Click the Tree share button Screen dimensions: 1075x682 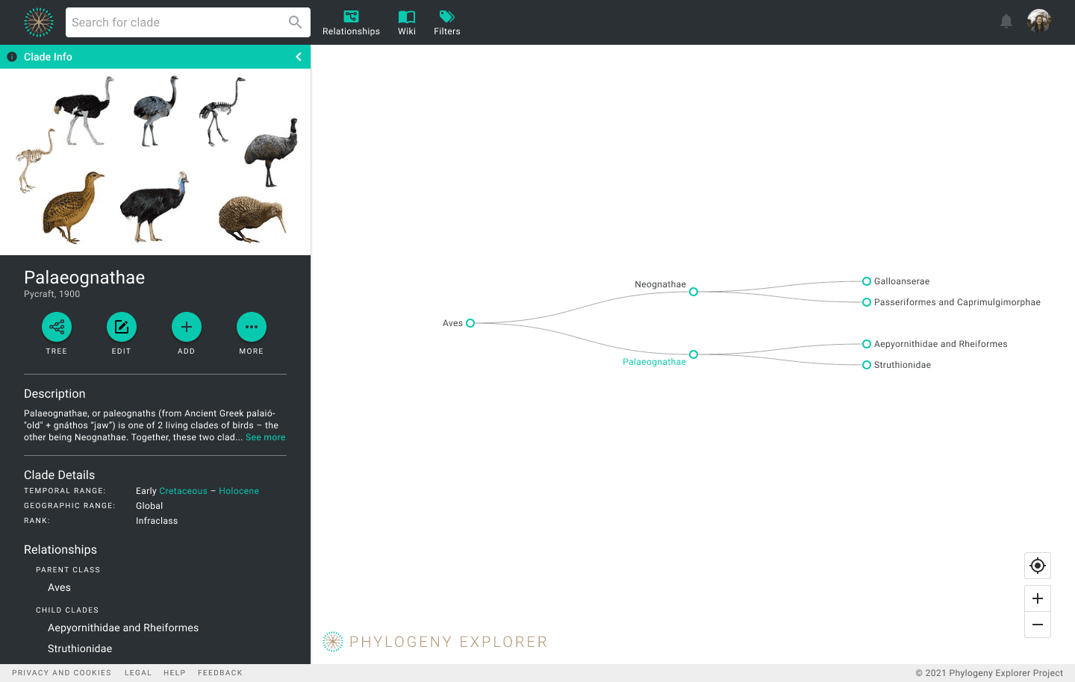[57, 327]
